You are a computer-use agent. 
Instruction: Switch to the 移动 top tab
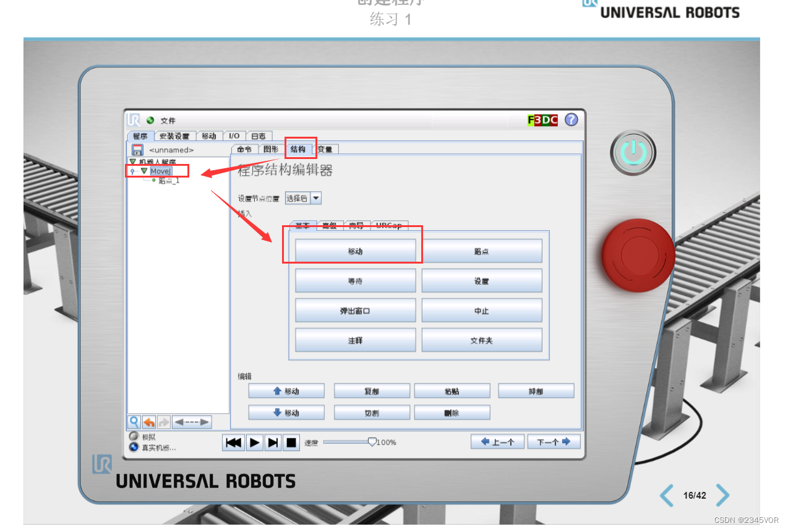pos(209,136)
